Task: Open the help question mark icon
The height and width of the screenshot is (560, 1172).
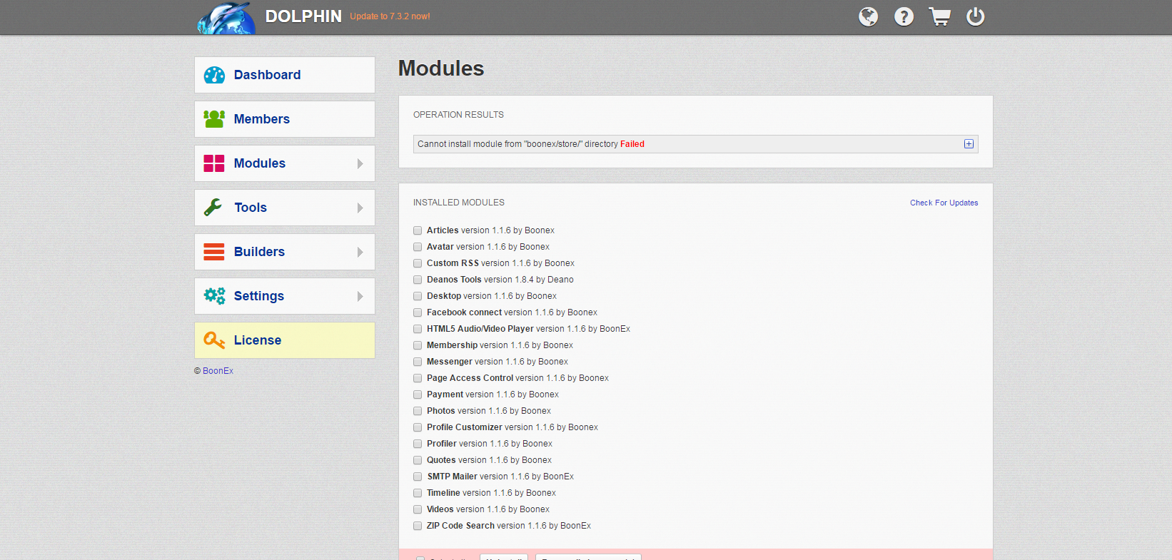Action: tap(904, 16)
